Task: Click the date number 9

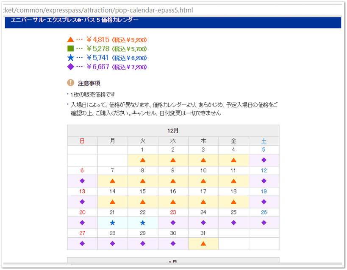Action: 173,171
